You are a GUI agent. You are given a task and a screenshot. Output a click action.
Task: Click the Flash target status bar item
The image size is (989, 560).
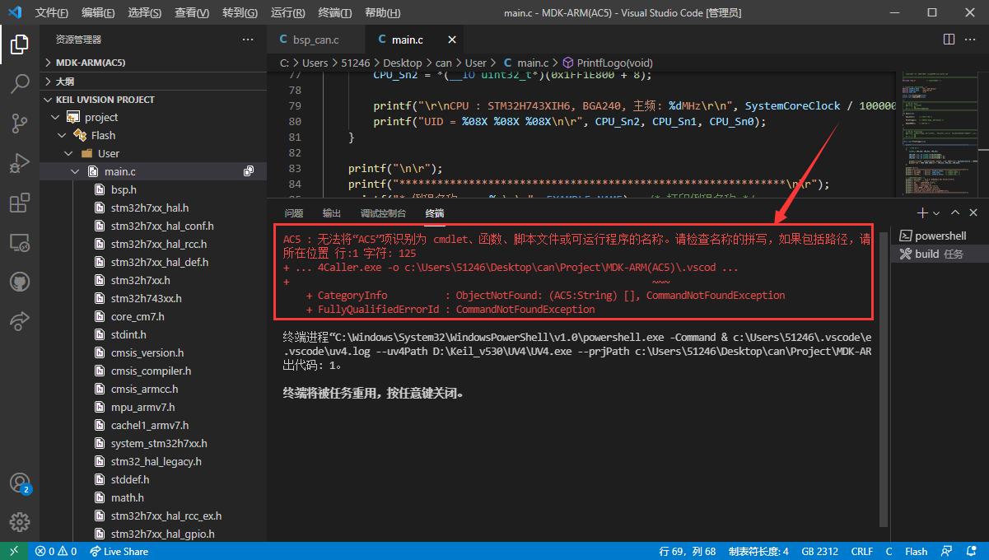(916, 551)
